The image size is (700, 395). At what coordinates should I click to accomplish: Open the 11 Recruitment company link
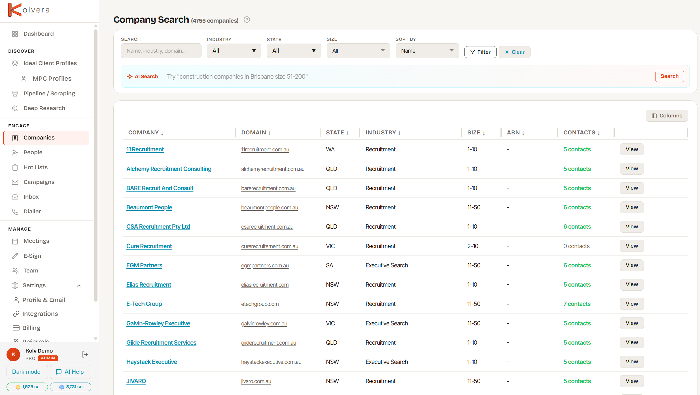145,149
